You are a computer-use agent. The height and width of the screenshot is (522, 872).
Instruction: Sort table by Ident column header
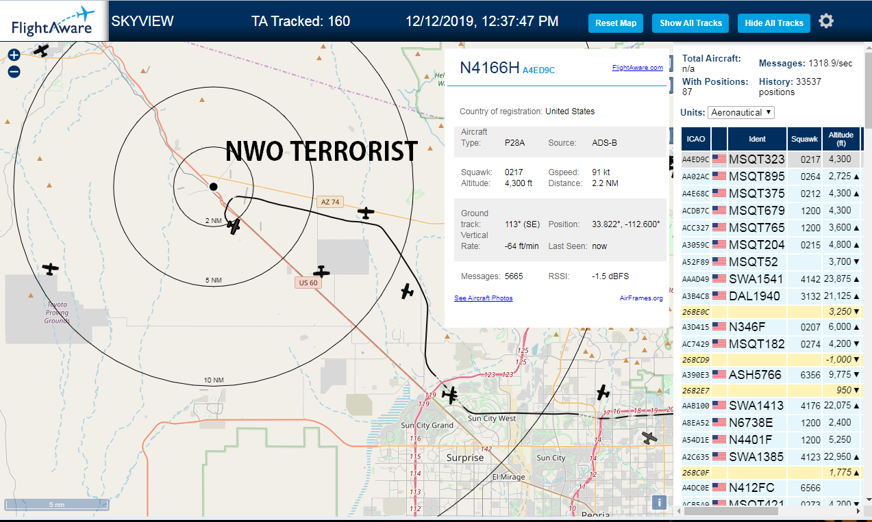757,139
